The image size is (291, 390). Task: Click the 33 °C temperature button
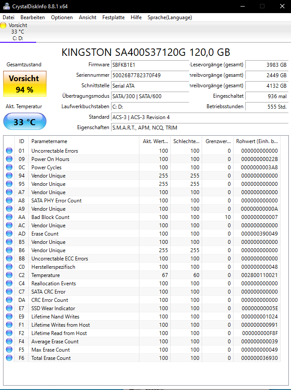click(x=24, y=121)
